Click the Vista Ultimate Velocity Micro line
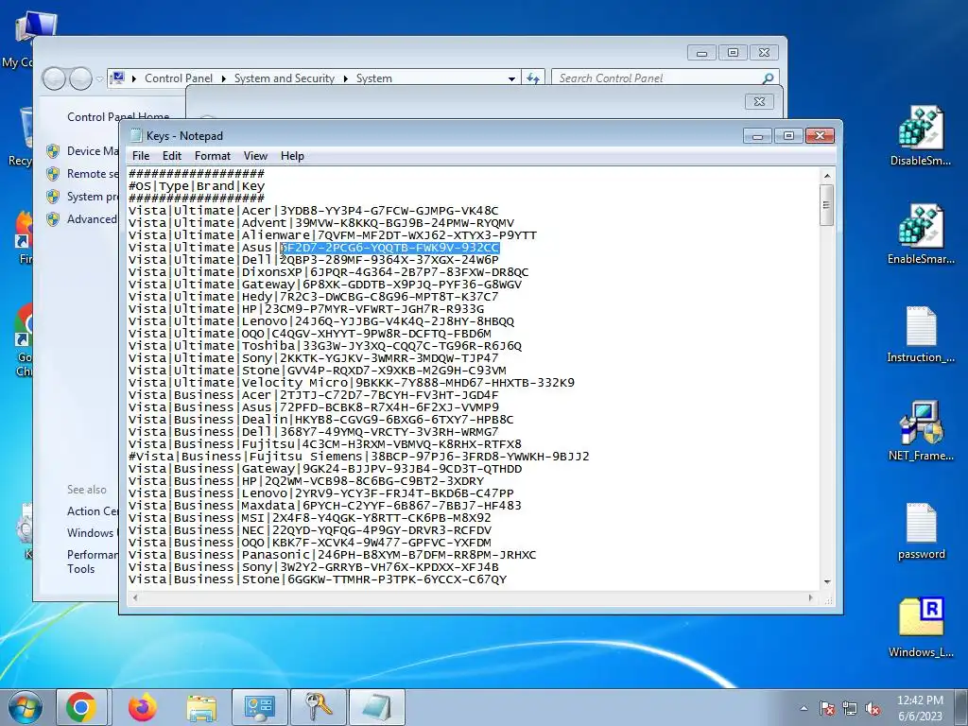This screenshot has width=968, height=726. coord(352,383)
